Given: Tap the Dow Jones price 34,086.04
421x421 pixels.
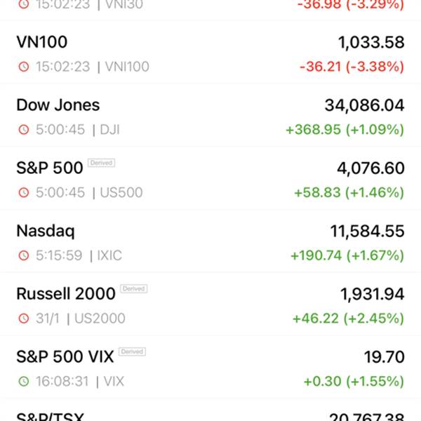Looking at the screenshot, I should coord(364,105).
